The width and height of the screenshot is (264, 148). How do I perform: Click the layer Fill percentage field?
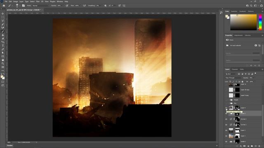click(252, 81)
